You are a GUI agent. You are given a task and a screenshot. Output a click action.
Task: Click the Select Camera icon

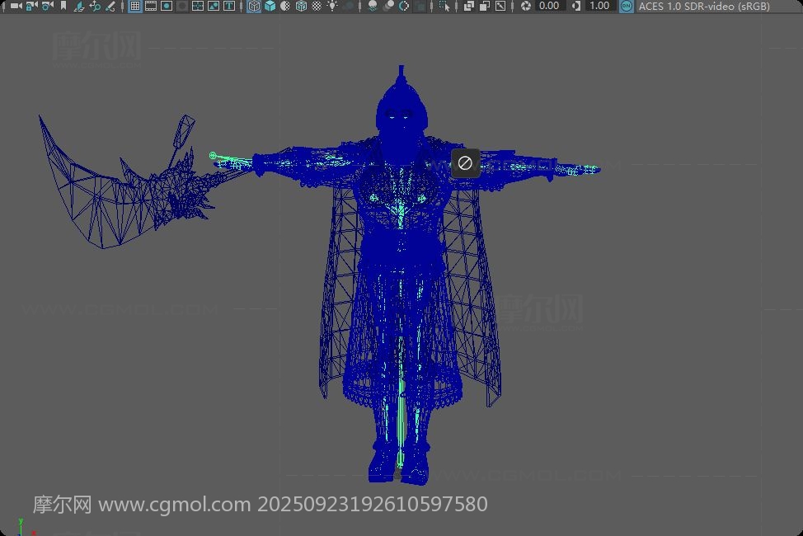15,6
